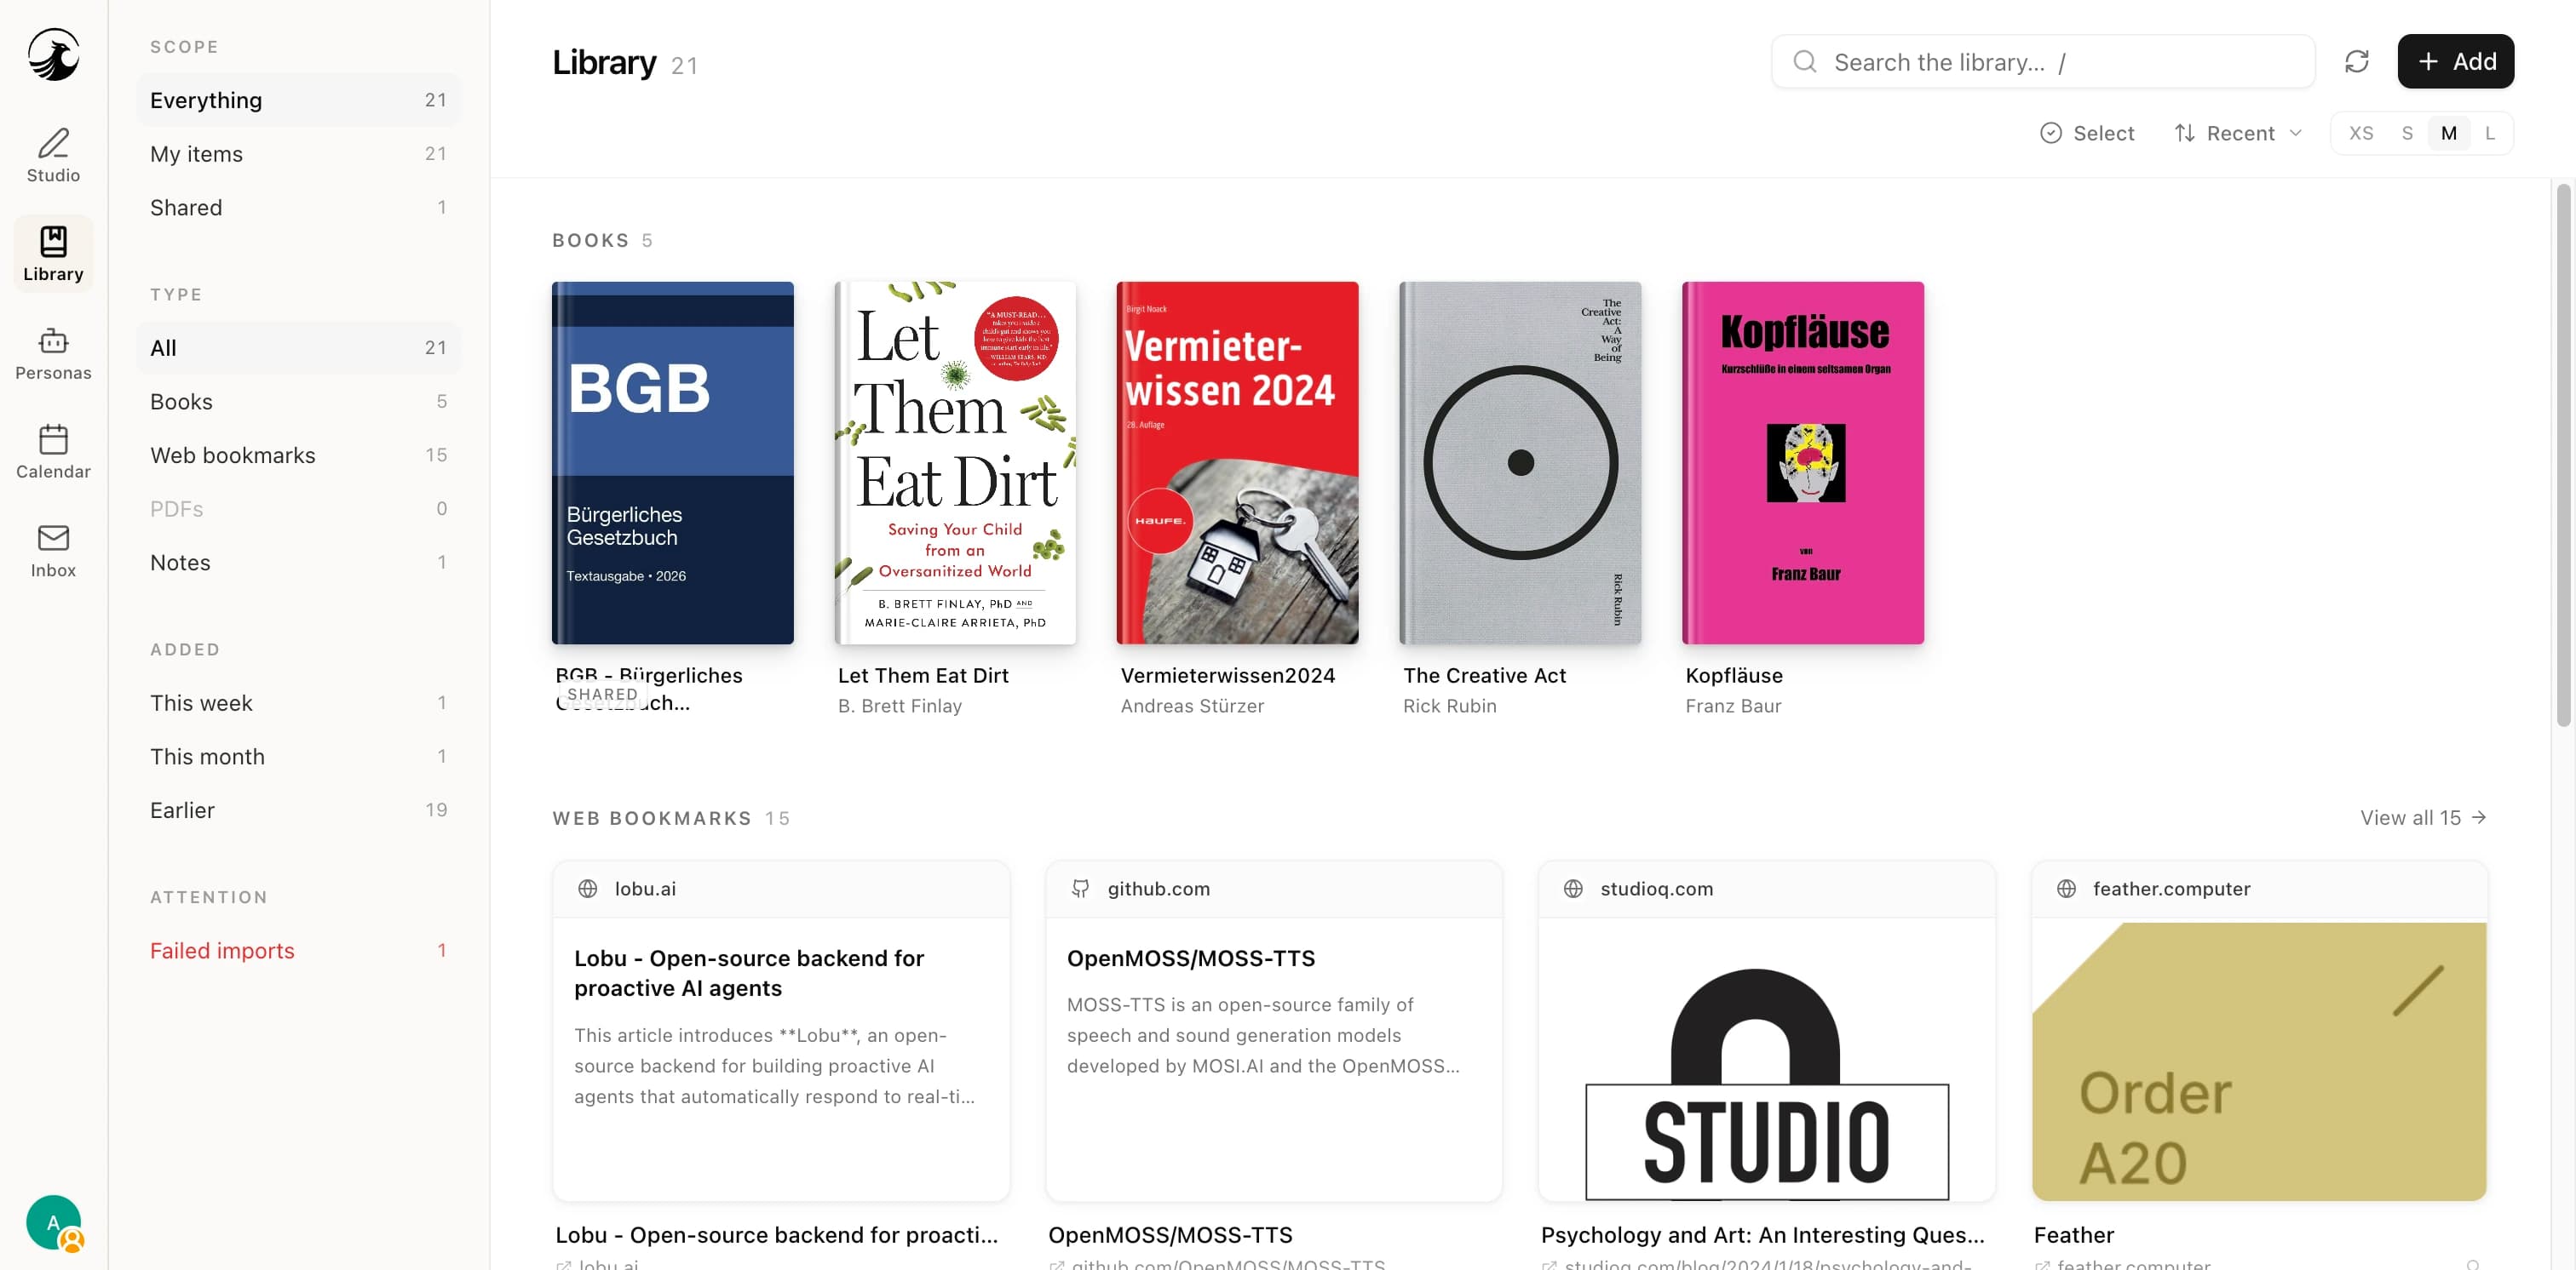Filter by Notes type
This screenshot has width=2576, height=1270.
pyautogui.click(x=298, y=563)
